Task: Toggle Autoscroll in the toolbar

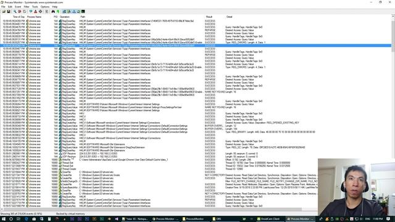Action: tap(20, 12)
